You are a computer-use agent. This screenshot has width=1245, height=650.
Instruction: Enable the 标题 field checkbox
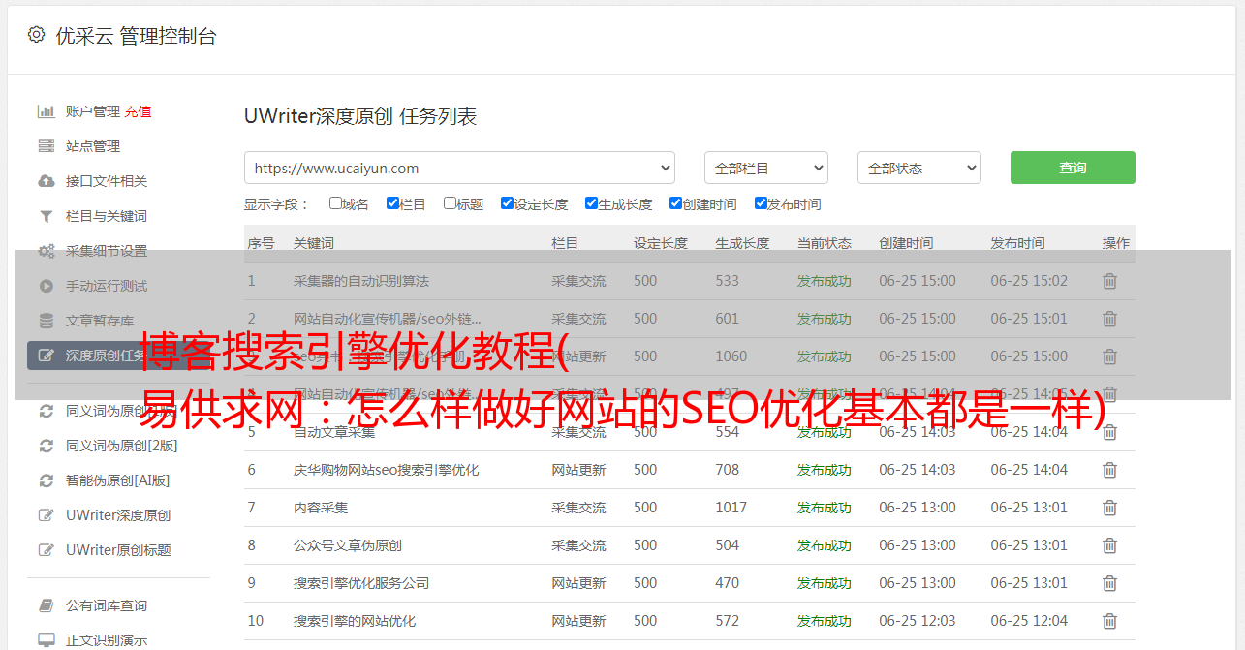(x=450, y=203)
